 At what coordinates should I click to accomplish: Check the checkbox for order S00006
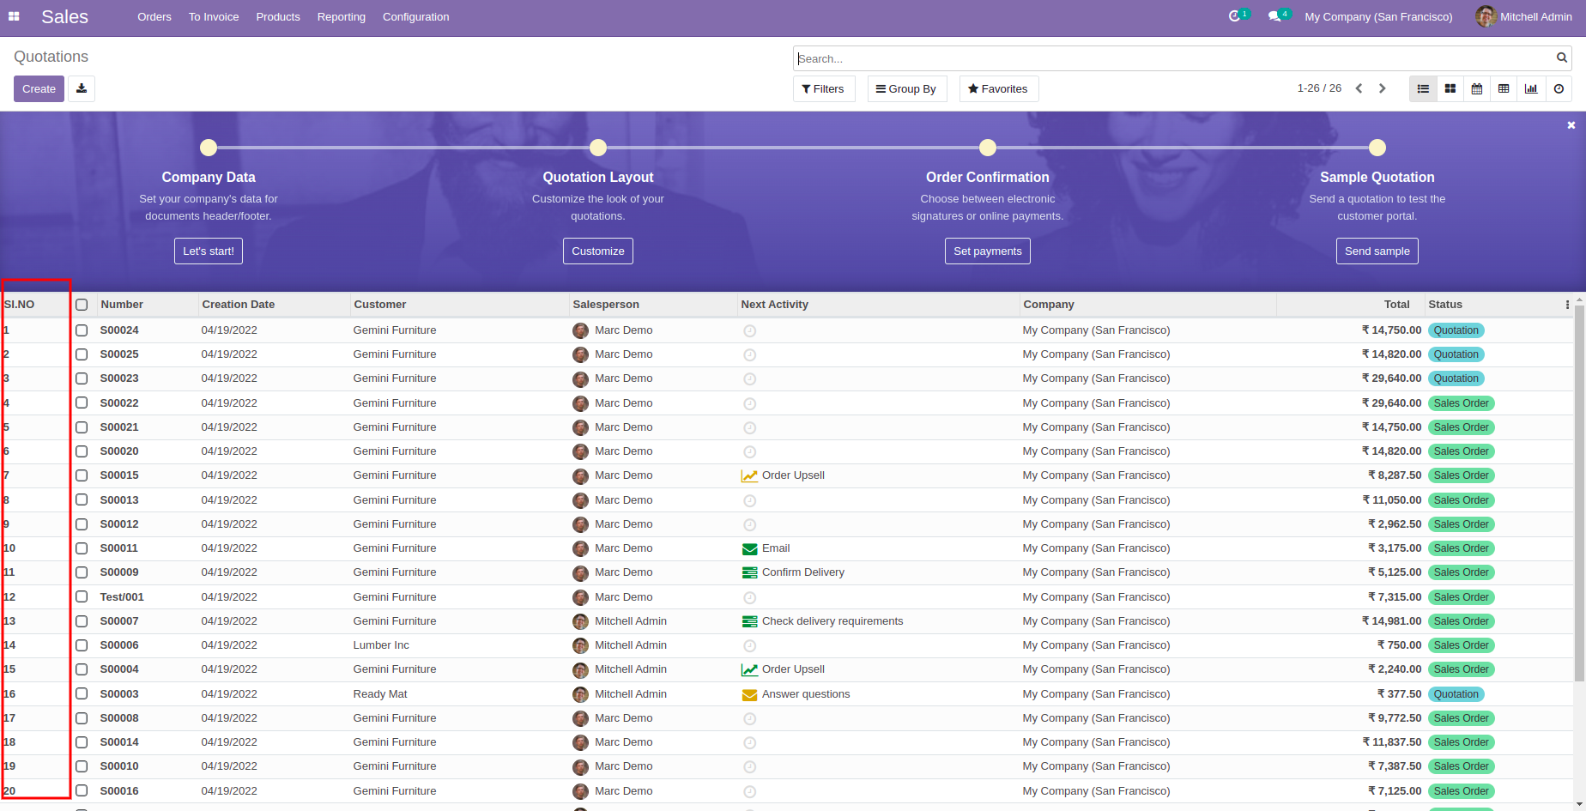point(82,645)
